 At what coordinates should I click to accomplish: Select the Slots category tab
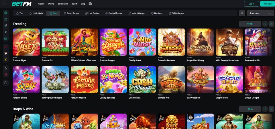pyautogui.click(x=53, y=13)
